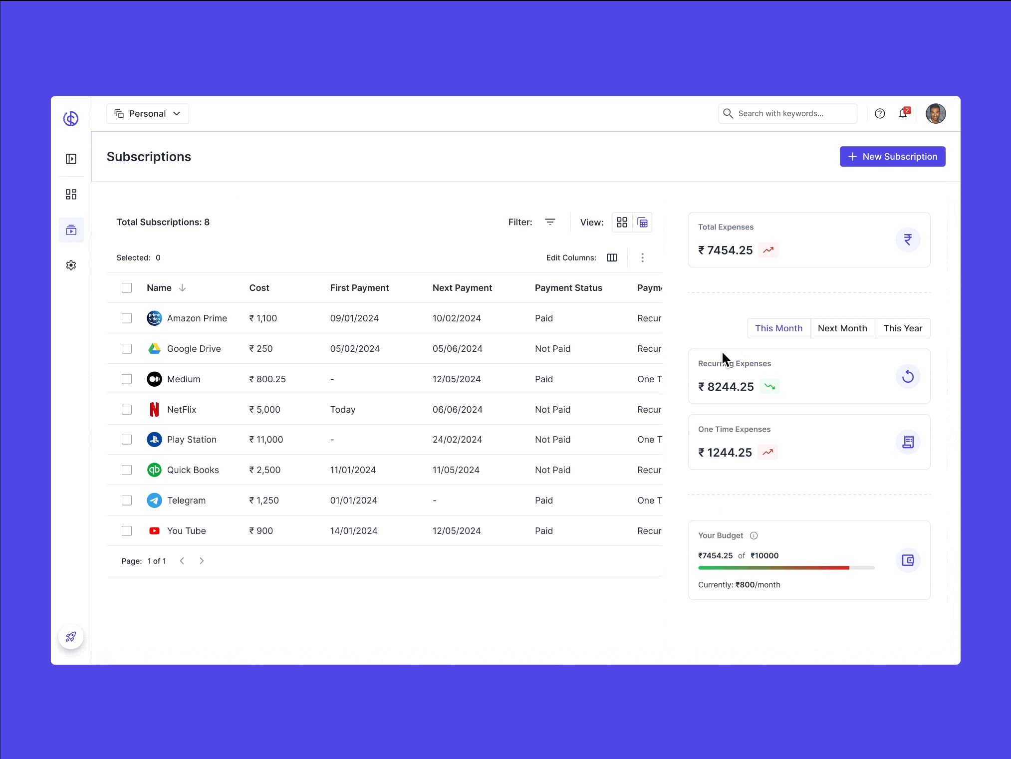Open the subscriptions icon in sidebar
This screenshot has width=1011, height=759.
tap(71, 230)
